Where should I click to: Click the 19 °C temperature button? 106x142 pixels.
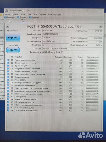coord(13,50)
